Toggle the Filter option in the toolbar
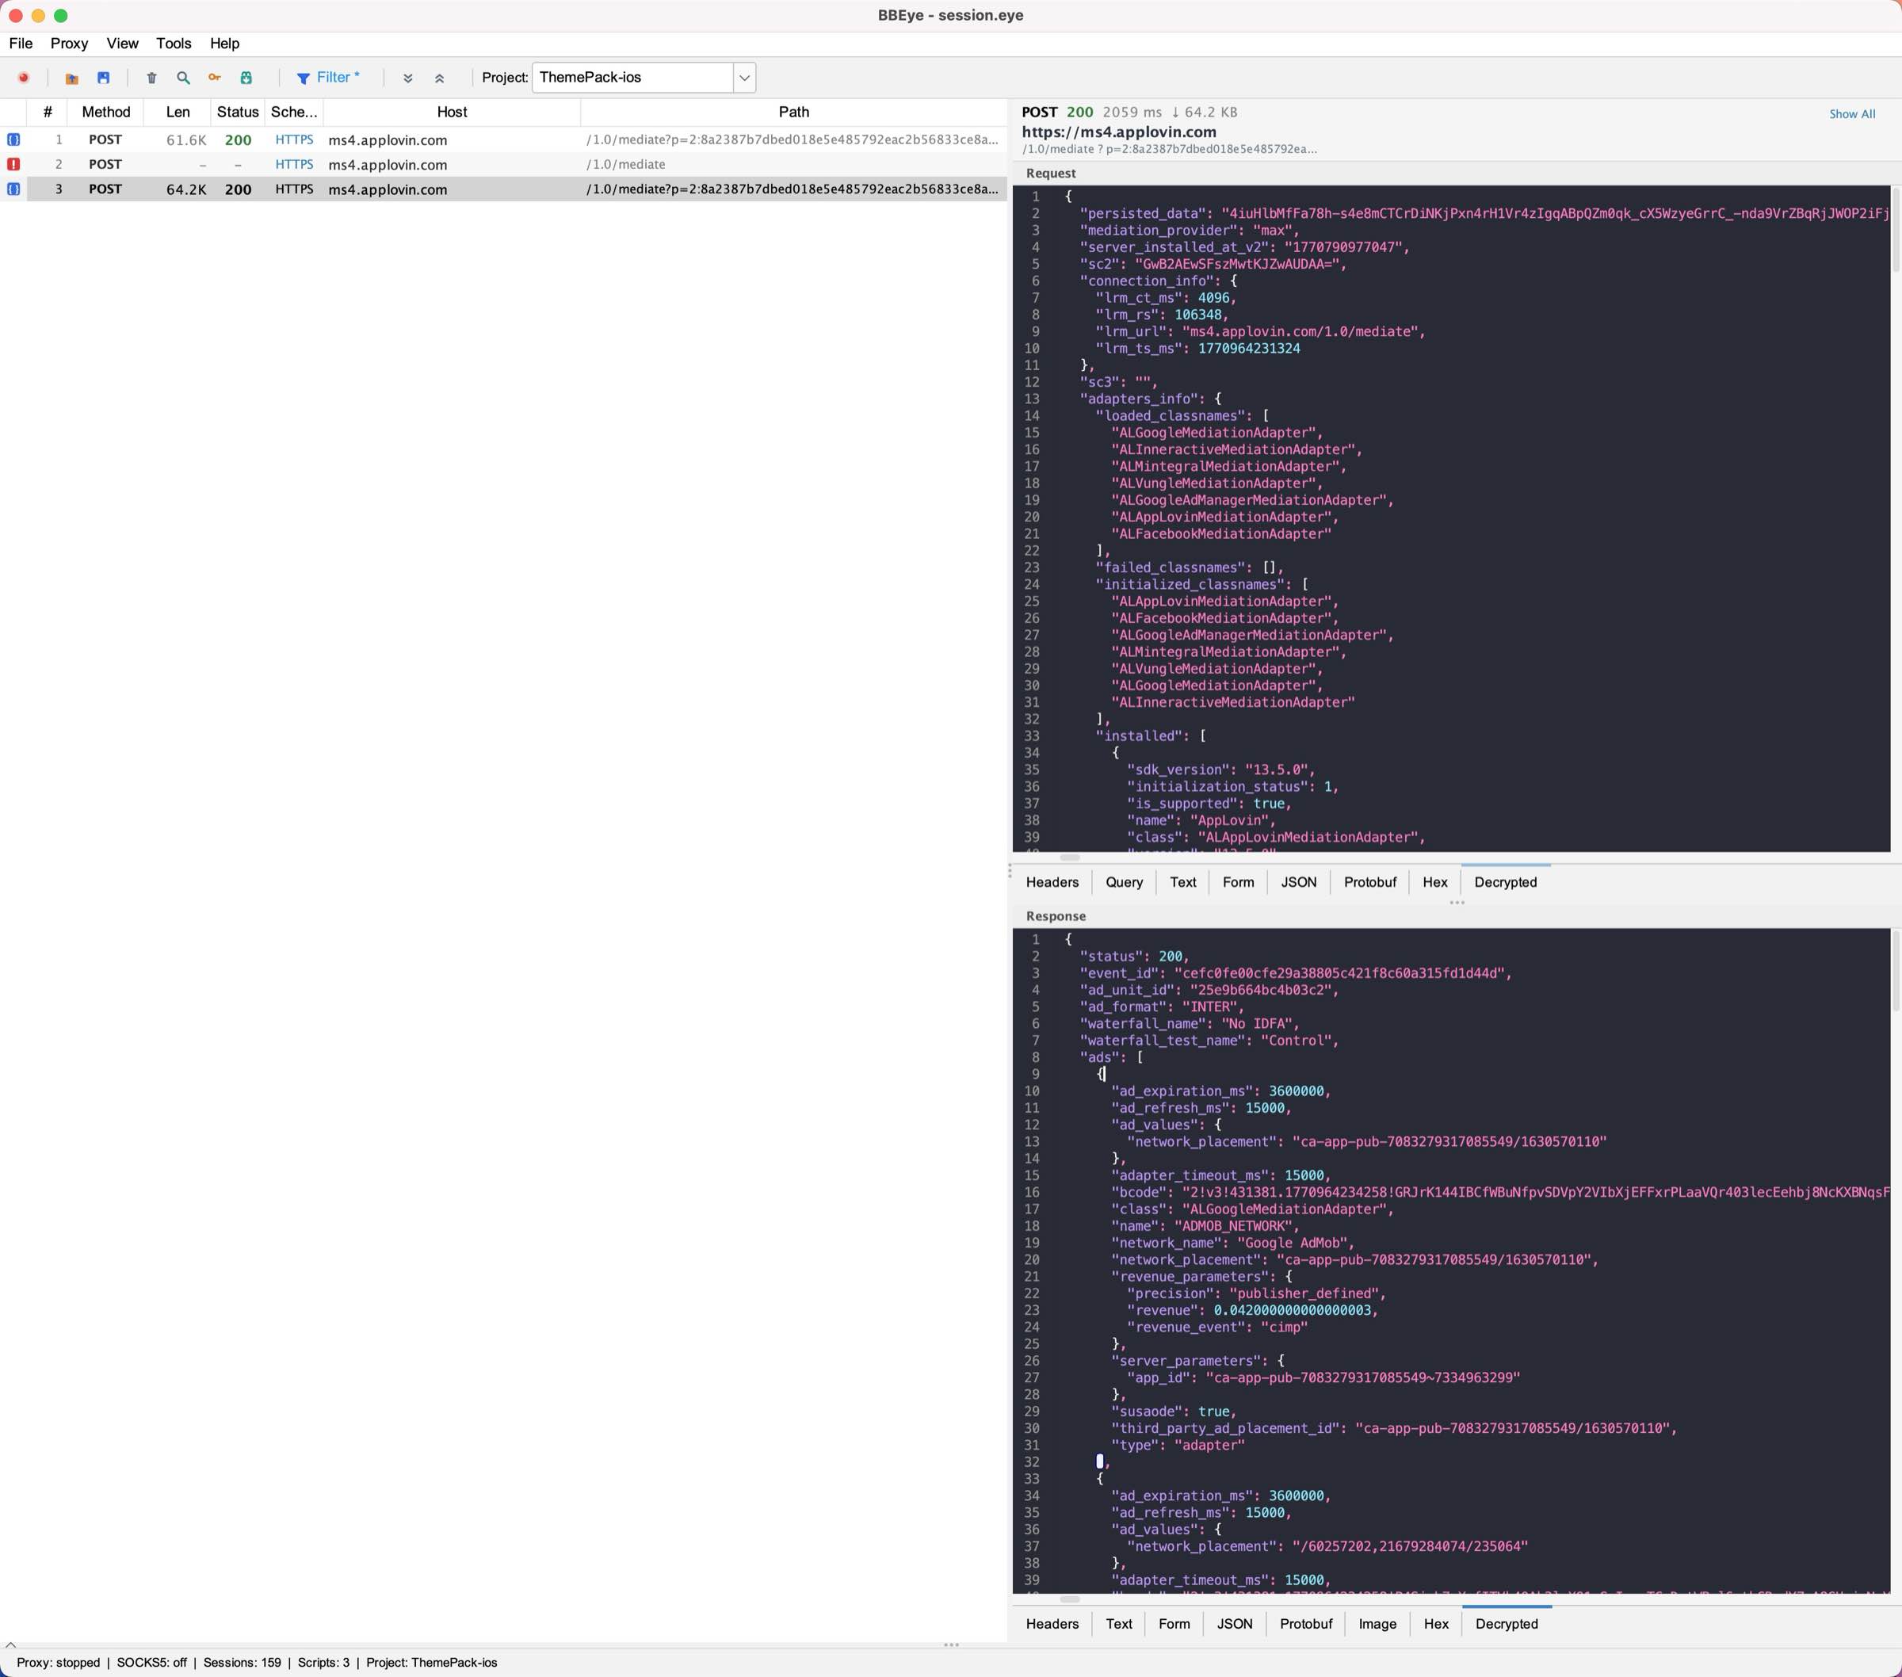The image size is (1902, 1677). (327, 77)
